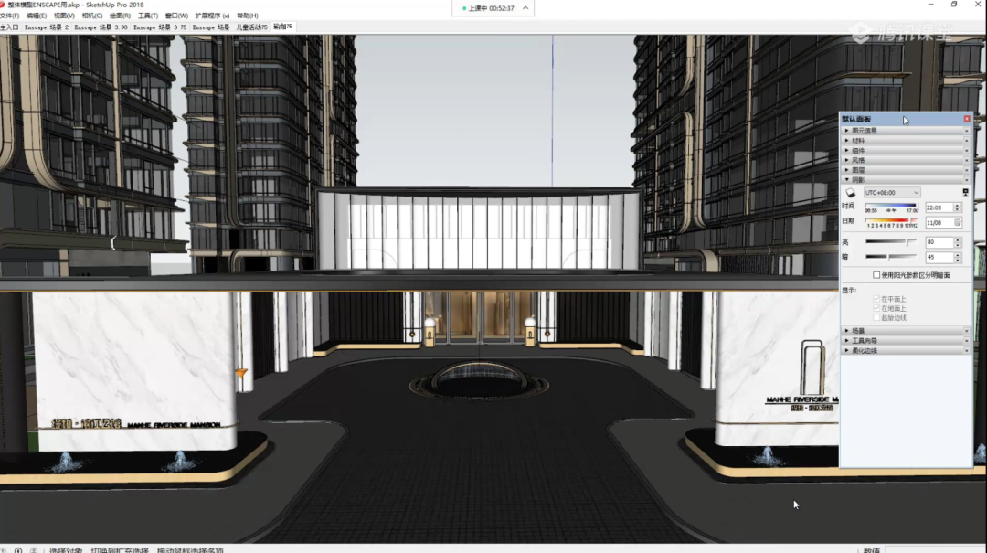
Task: Click the 暗 dark intensity slider
Action: coord(891,257)
